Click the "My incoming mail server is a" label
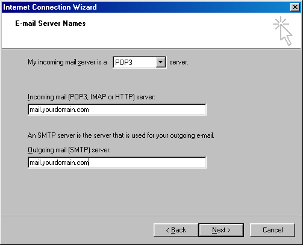Image resolution: width=303 pixels, height=245 pixels. pyautogui.click(x=67, y=62)
